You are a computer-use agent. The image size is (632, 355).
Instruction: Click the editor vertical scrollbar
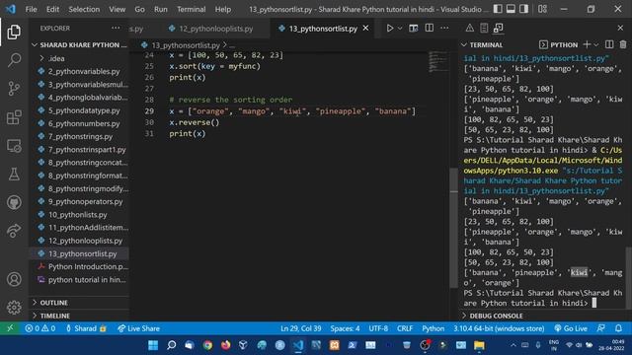click(x=453, y=228)
